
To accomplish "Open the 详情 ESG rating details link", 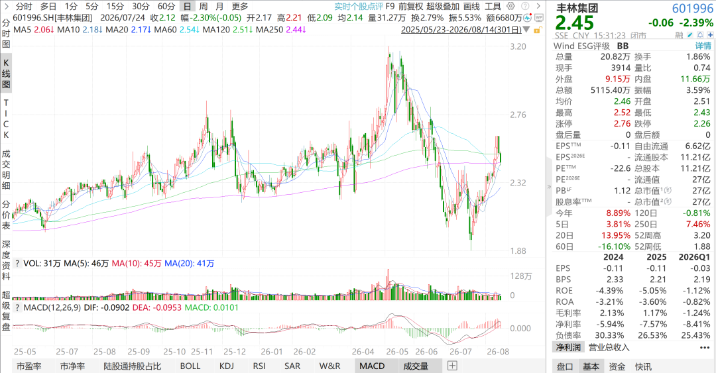I will click(x=703, y=46).
